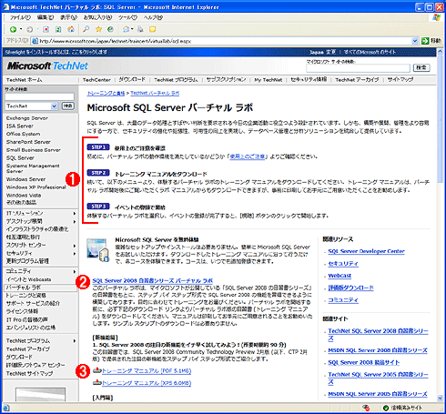446x414 pixels.
Task: Click the Webcast related resource link
Action: click(x=340, y=276)
